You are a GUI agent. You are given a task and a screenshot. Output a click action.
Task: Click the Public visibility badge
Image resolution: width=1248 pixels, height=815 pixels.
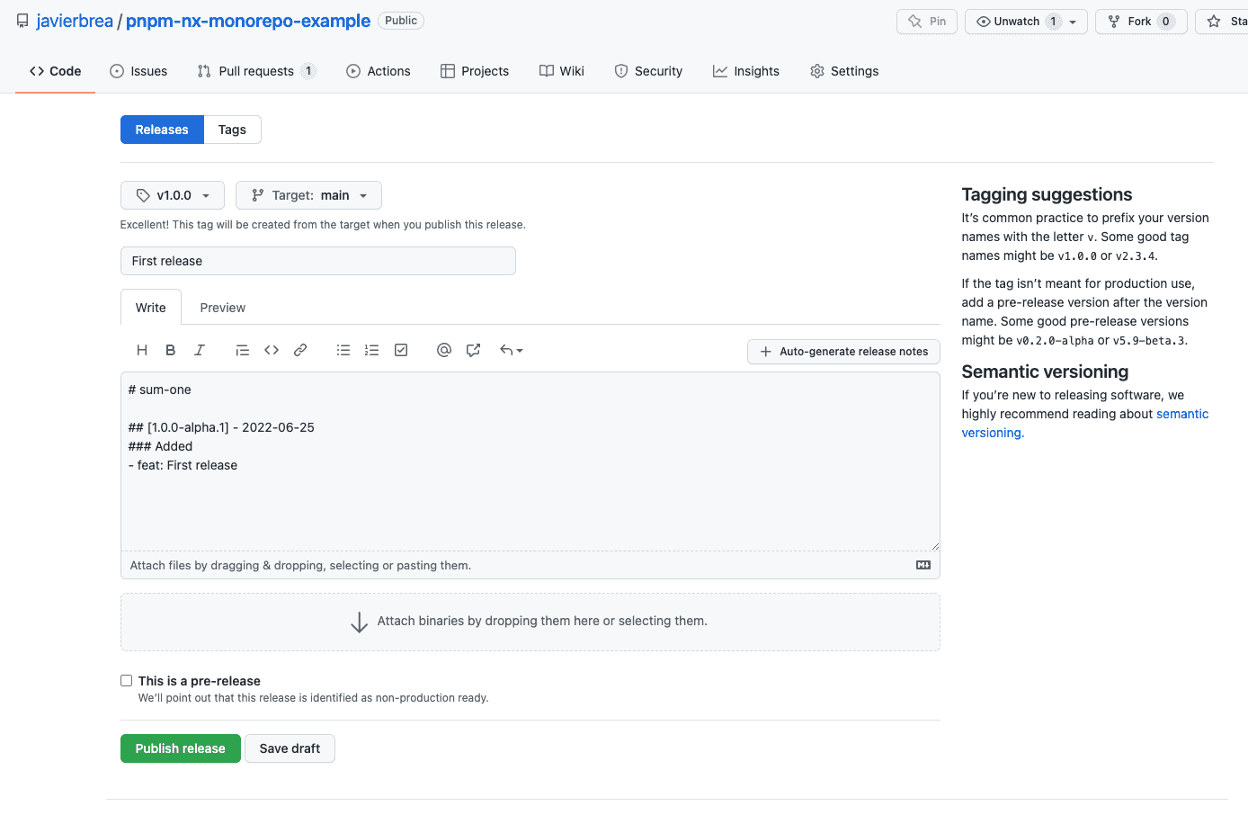coord(401,21)
